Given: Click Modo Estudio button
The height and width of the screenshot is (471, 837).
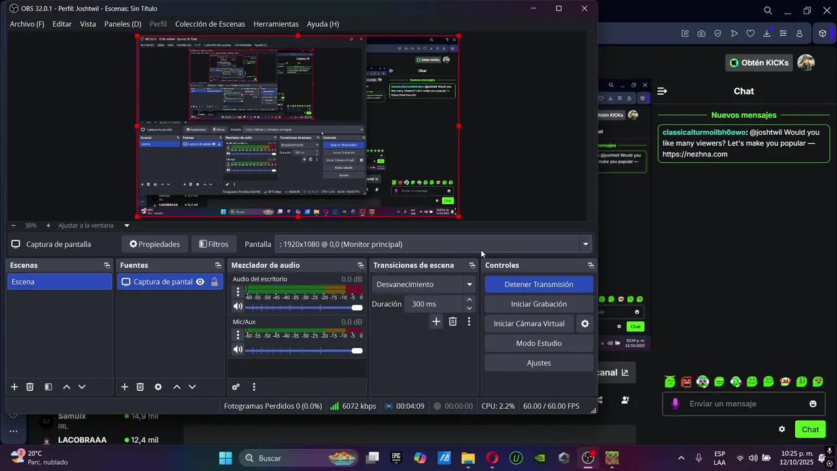Looking at the screenshot, I should point(539,343).
